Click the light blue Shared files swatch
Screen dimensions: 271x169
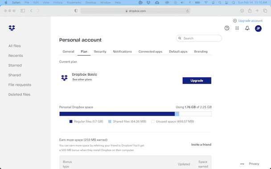110,121
